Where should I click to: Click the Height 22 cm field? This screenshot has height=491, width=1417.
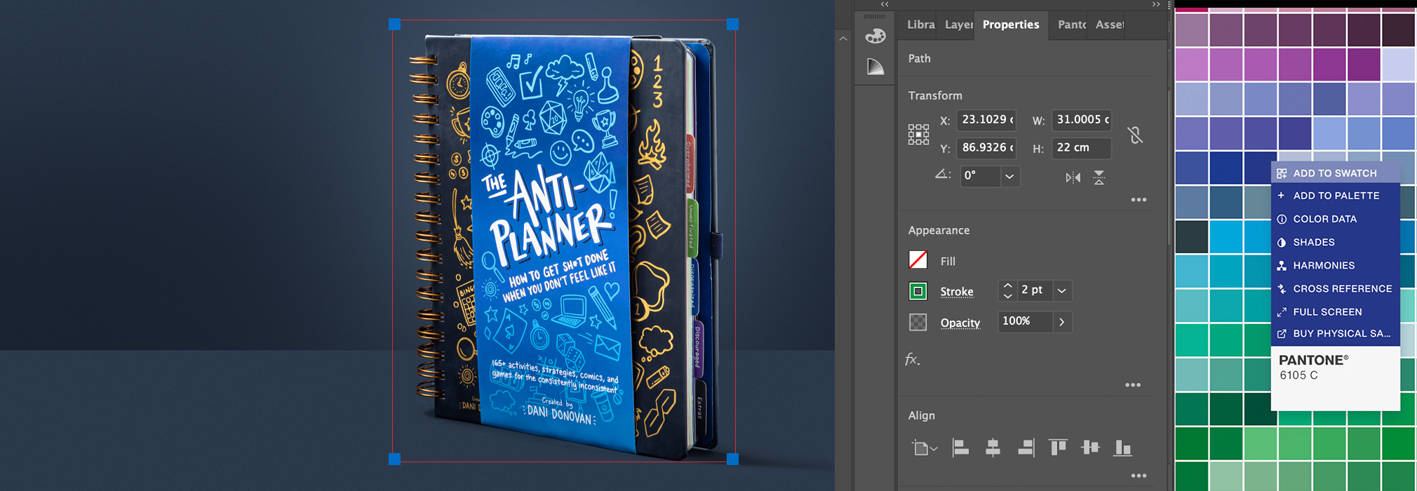pyautogui.click(x=1082, y=148)
